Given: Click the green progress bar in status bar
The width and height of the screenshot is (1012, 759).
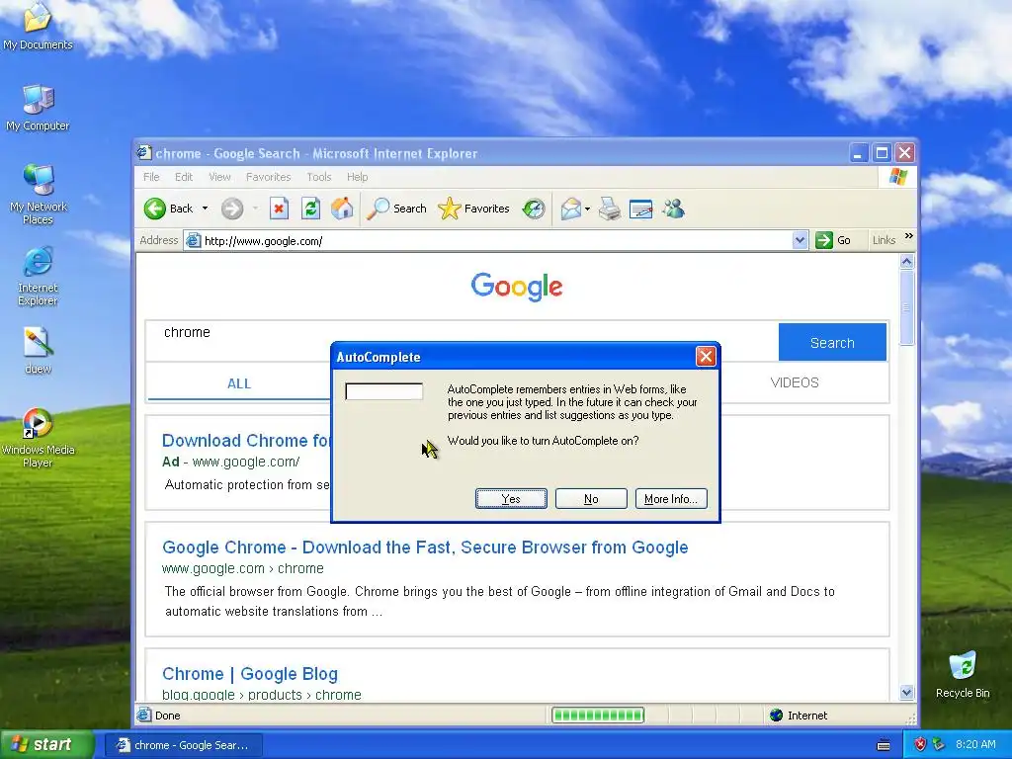Looking at the screenshot, I should tap(598, 715).
